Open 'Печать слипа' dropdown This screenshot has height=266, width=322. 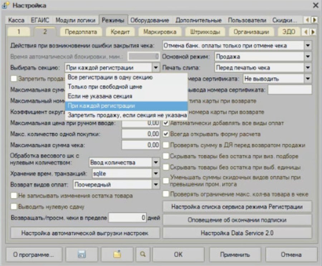pos(308,68)
